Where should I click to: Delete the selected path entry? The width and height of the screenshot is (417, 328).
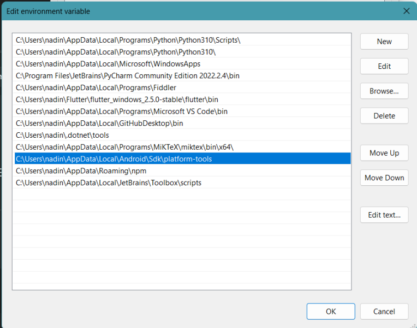point(384,116)
